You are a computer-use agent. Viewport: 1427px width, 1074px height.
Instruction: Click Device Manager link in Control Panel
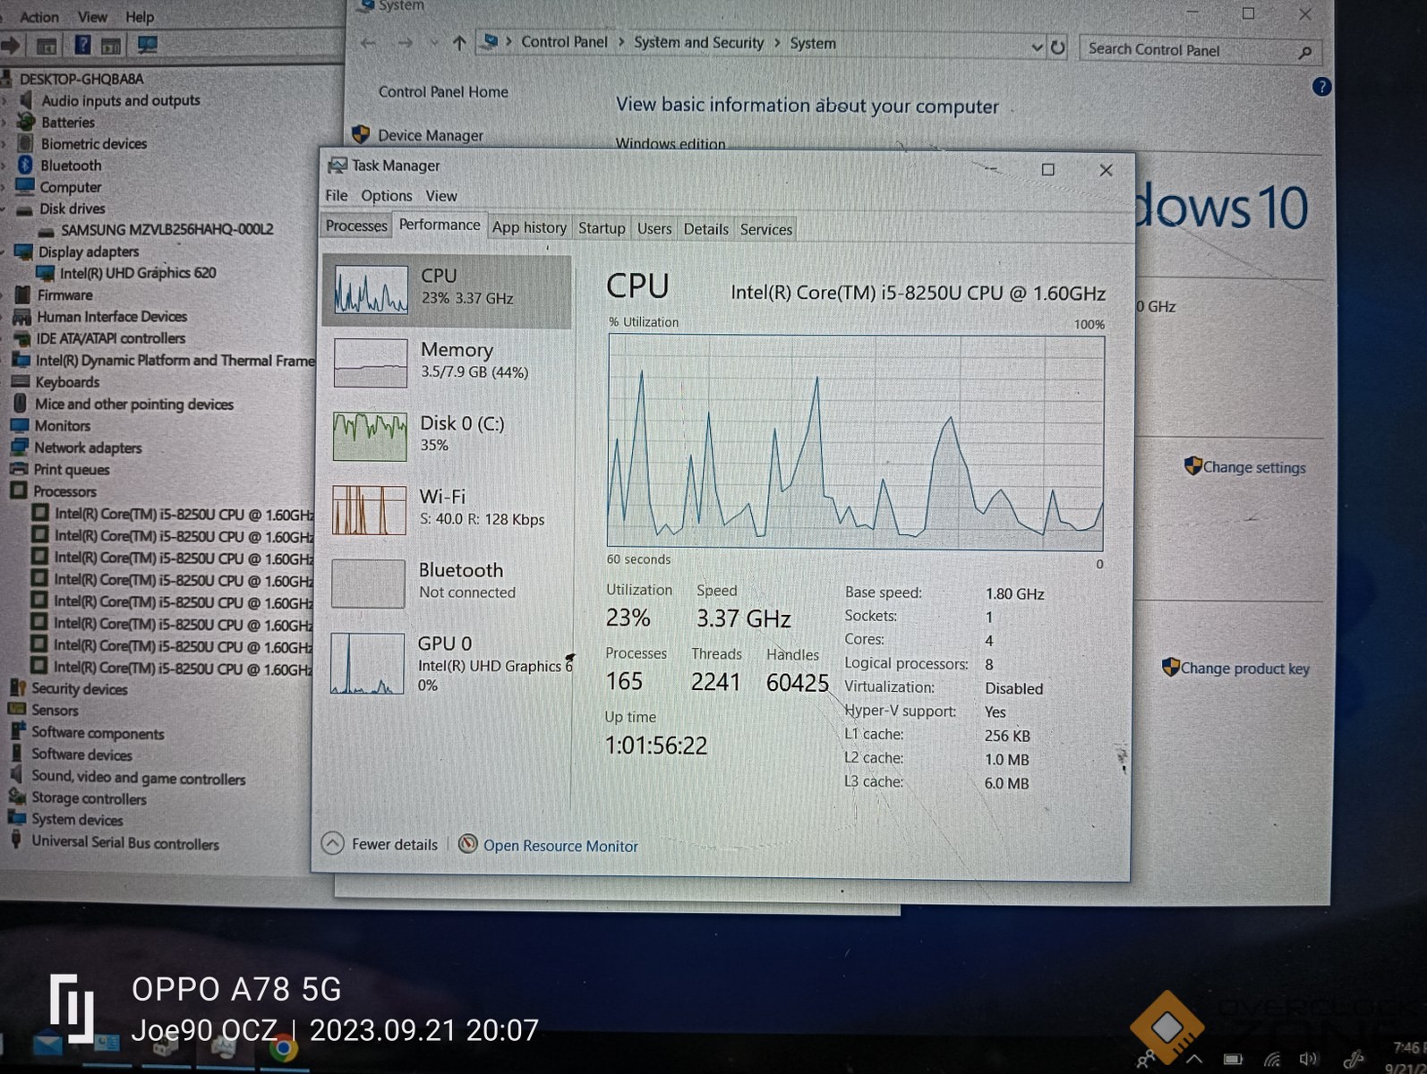[431, 135]
